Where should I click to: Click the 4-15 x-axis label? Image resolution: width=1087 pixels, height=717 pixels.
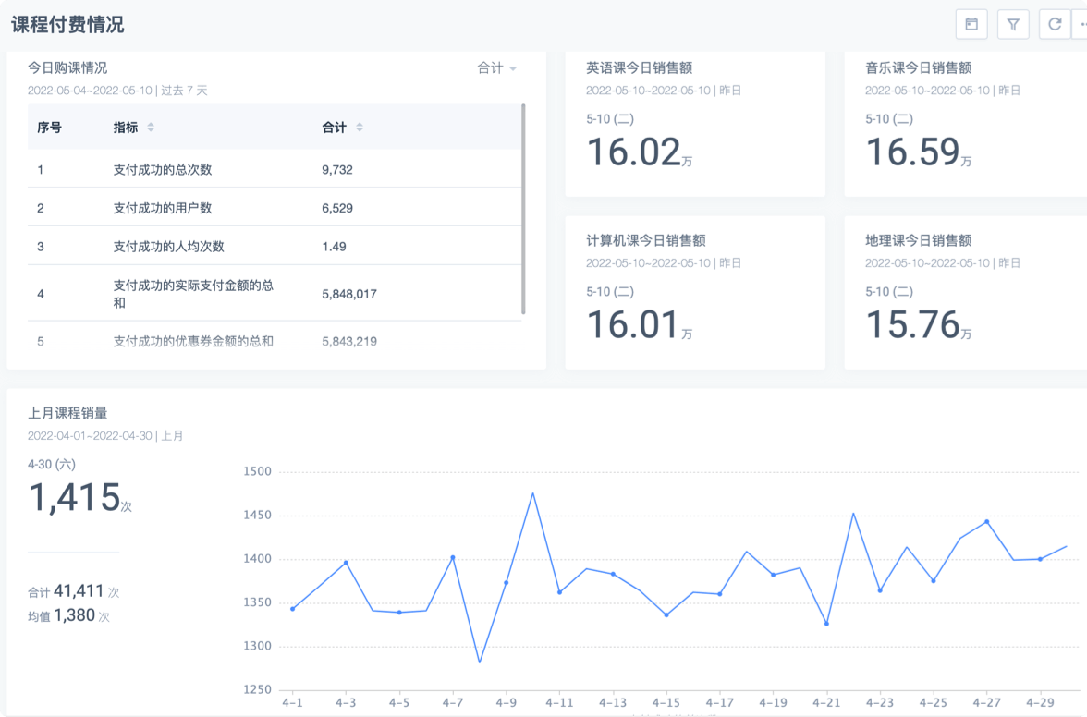[666, 702]
